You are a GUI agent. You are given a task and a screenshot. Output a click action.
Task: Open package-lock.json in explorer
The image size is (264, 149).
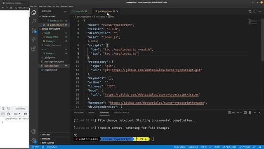tap(54, 62)
